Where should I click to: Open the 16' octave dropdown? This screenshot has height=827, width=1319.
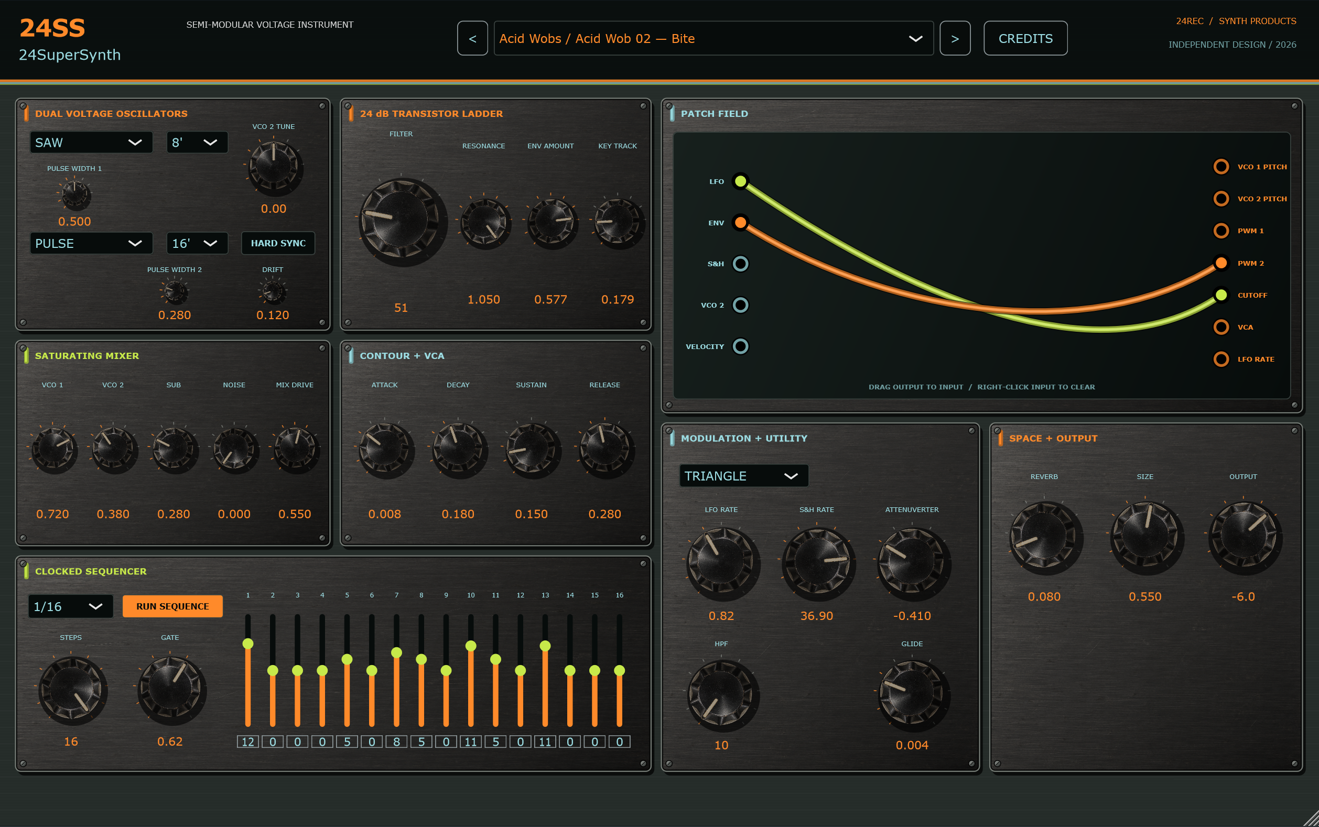tap(197, 243)
